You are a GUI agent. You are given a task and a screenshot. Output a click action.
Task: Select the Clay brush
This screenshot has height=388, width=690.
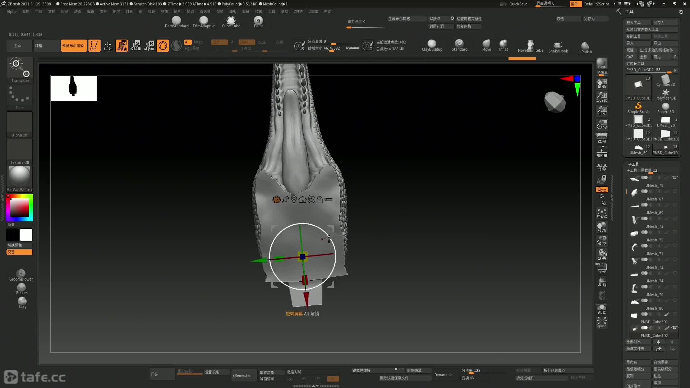22,302
